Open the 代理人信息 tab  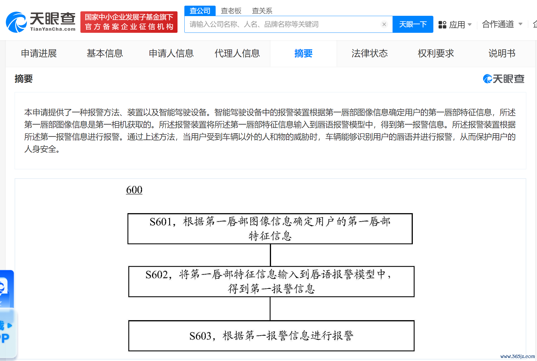click(x=237, y=53)
